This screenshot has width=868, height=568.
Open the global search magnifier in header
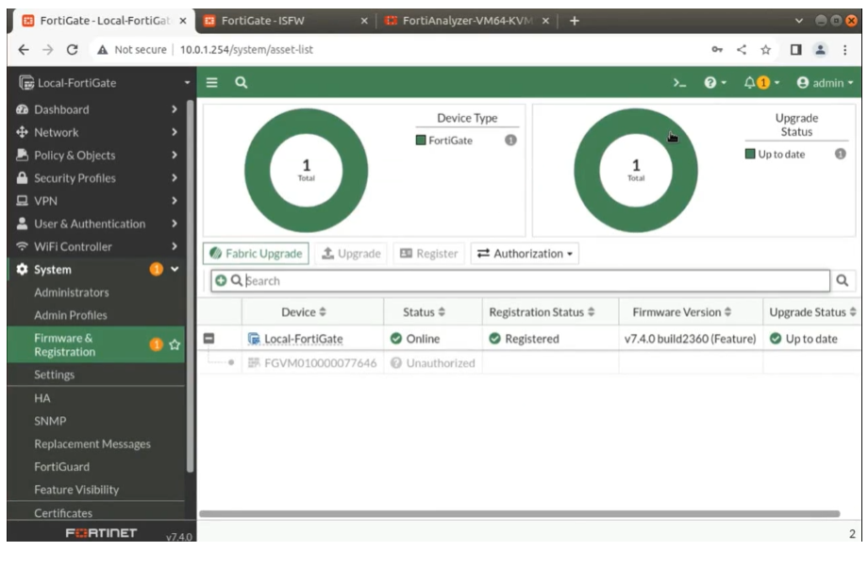[x=241, y=82]
